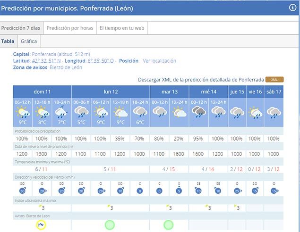Switch to Predicción por horas tab
This screenshot has height=232, width=300.
70,28
